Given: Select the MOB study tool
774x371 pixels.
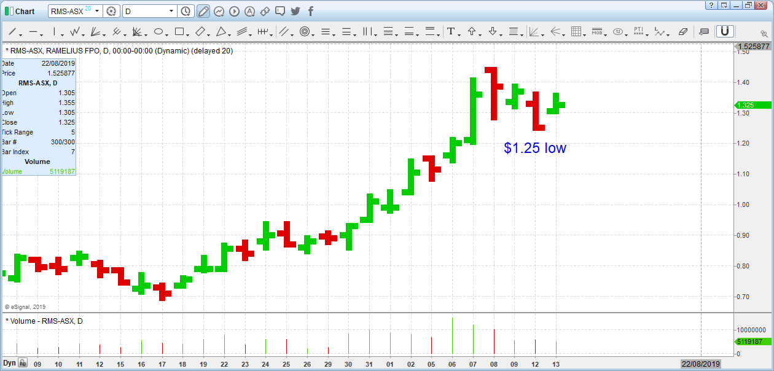Looking at the screenshot, I should coord(596,31).
